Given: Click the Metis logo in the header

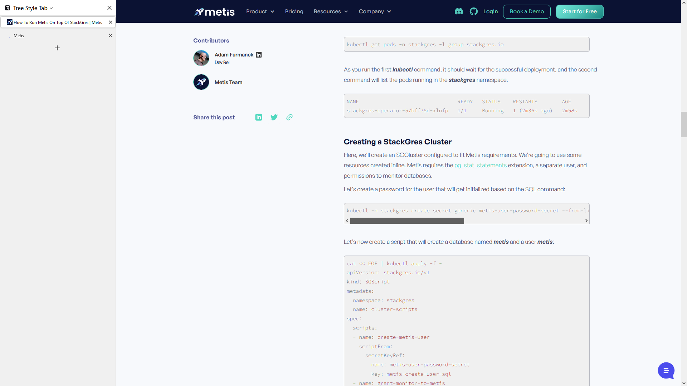Looking at the screenshot, I should point(214,12).
